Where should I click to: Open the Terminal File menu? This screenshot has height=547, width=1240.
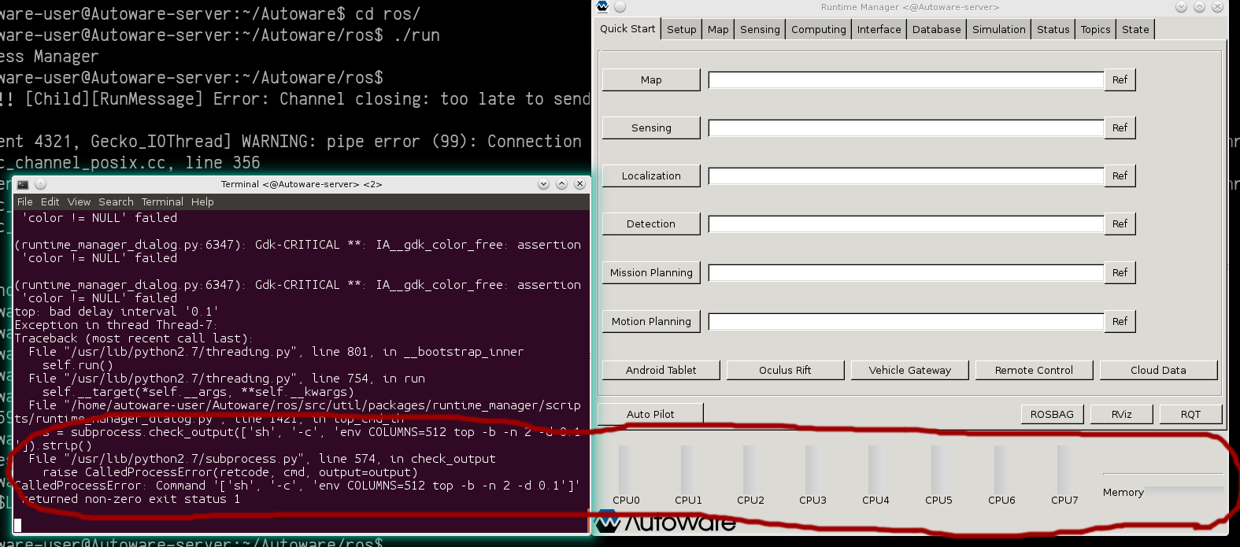[25, 202]
